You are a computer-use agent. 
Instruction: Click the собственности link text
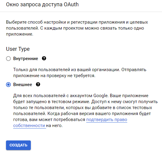point(29,126)
